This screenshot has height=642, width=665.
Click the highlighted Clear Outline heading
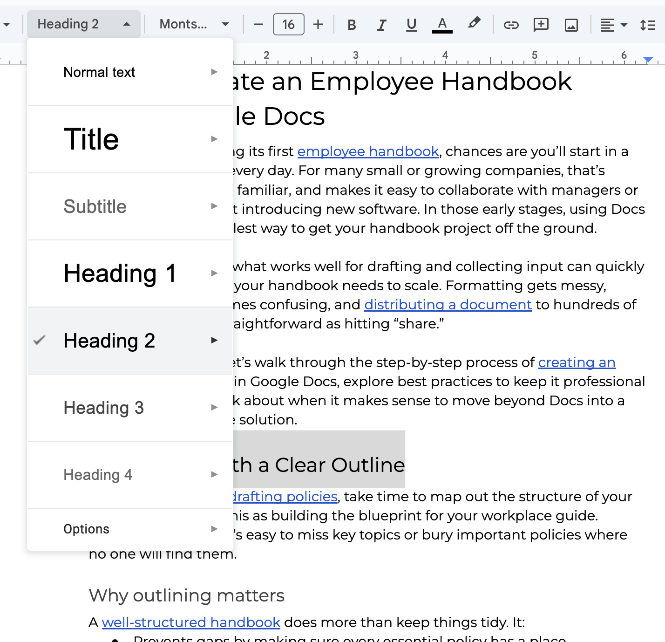[x=319, y=465]
